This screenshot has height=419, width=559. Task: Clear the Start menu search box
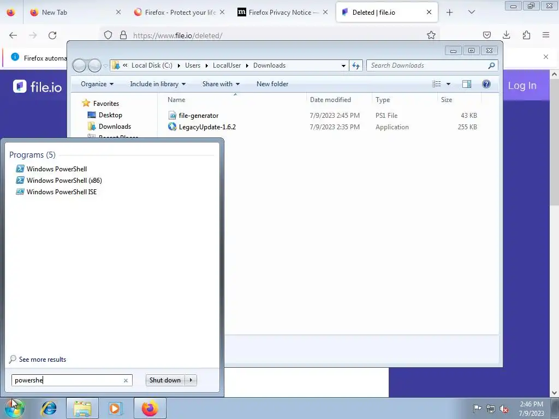pyautogui.click(x=126, y=380)
